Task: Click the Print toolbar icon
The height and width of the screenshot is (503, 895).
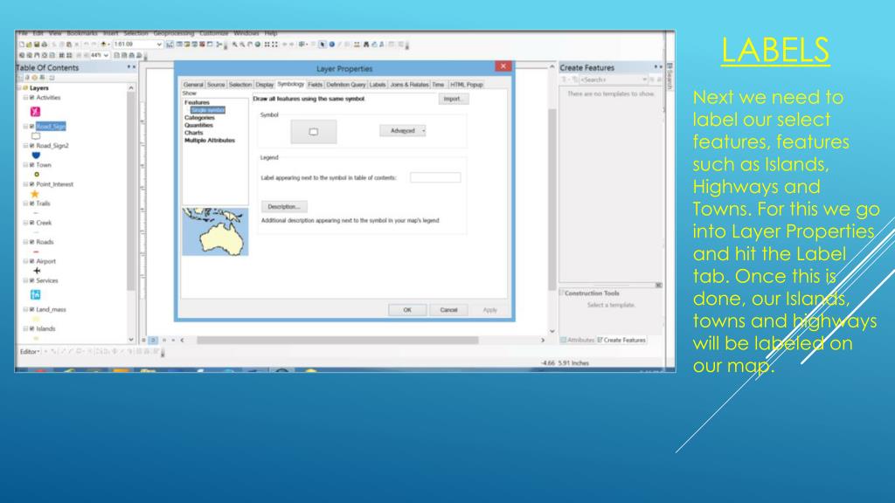Action: pos(44,45)
